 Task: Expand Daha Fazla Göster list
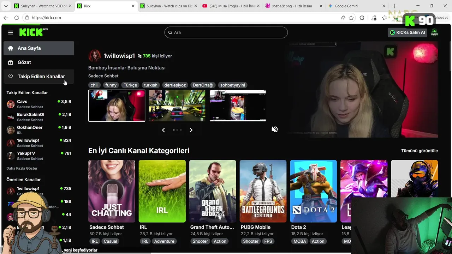click(22, 168)
